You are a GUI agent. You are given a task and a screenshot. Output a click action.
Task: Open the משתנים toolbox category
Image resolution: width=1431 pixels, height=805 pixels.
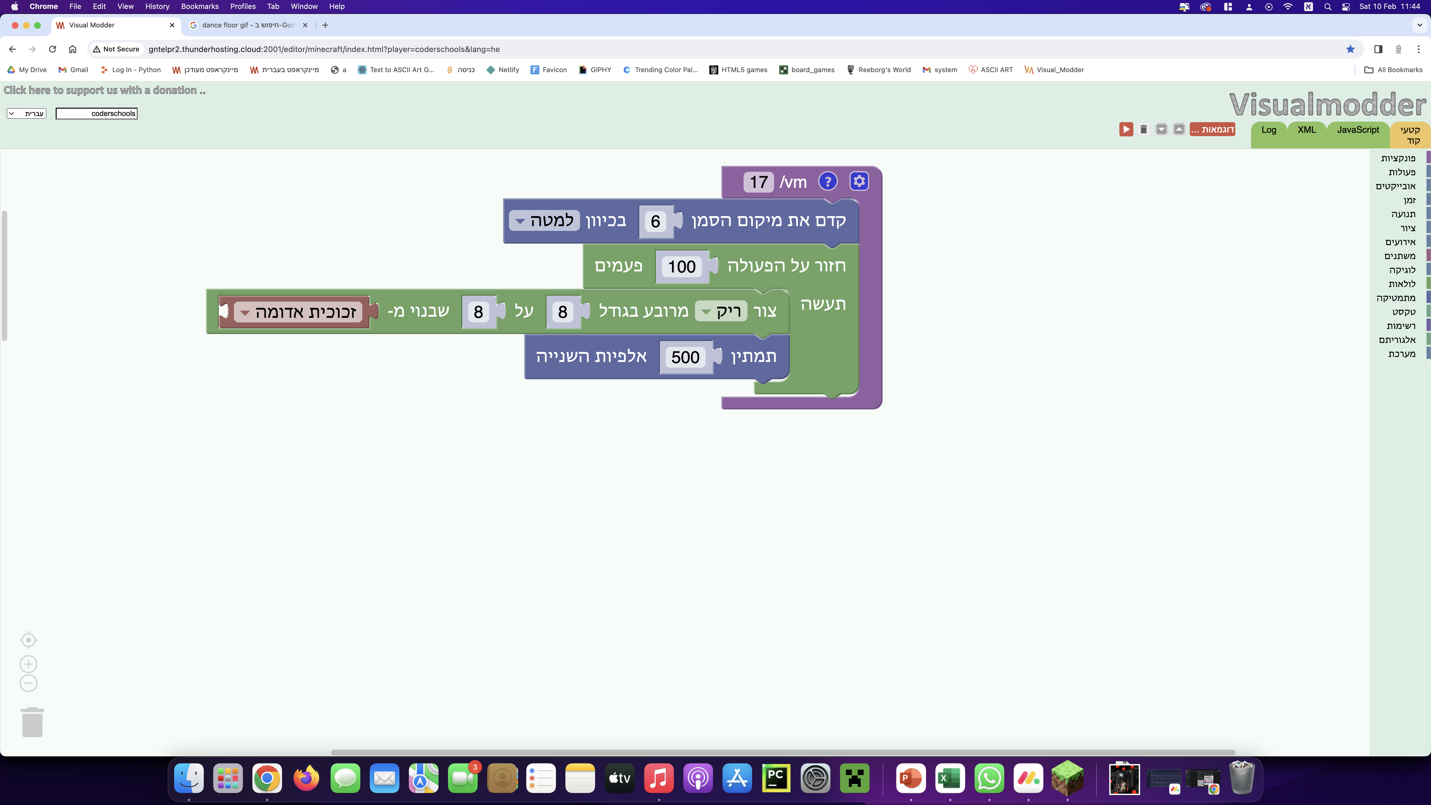(x=1400, y=256)
